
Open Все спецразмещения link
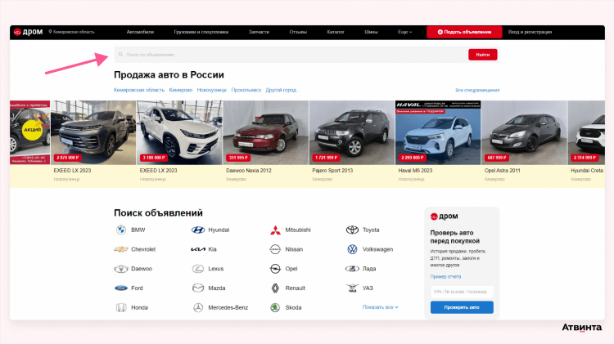pos(477,90)
